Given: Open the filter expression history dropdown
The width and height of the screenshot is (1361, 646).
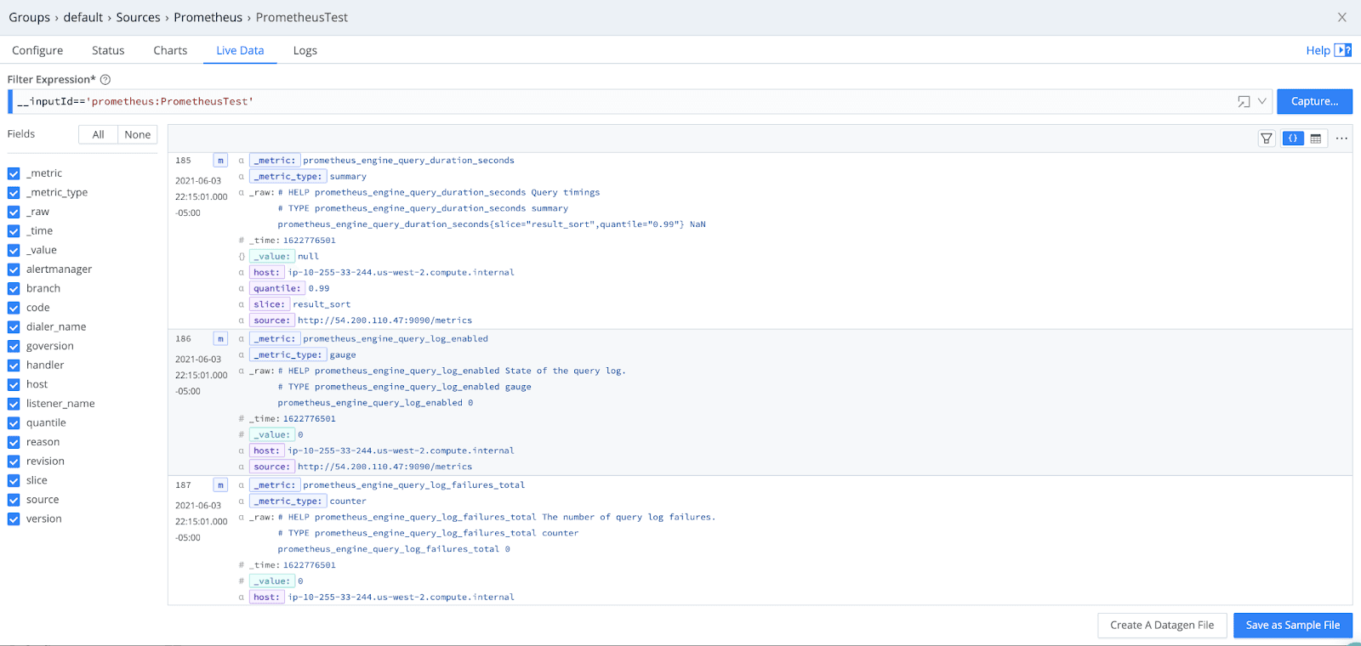Looking at the screenshot, I should point(1262,102).
